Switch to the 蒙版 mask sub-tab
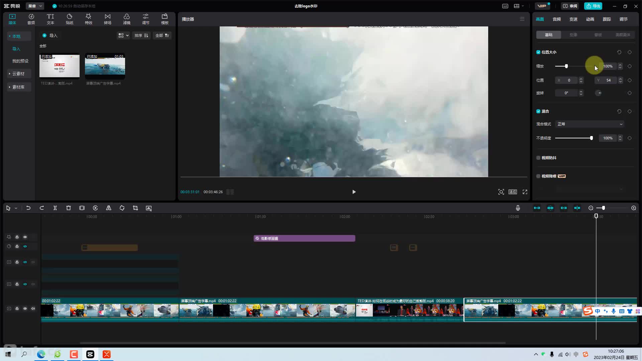The height and width of the screenshot is (361, 642). click(598, 35)
